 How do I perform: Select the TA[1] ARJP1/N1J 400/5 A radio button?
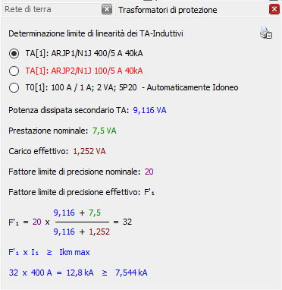(14, 53)
